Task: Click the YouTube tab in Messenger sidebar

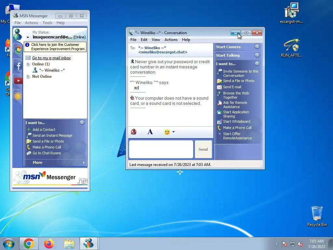Action: (18, 81)
